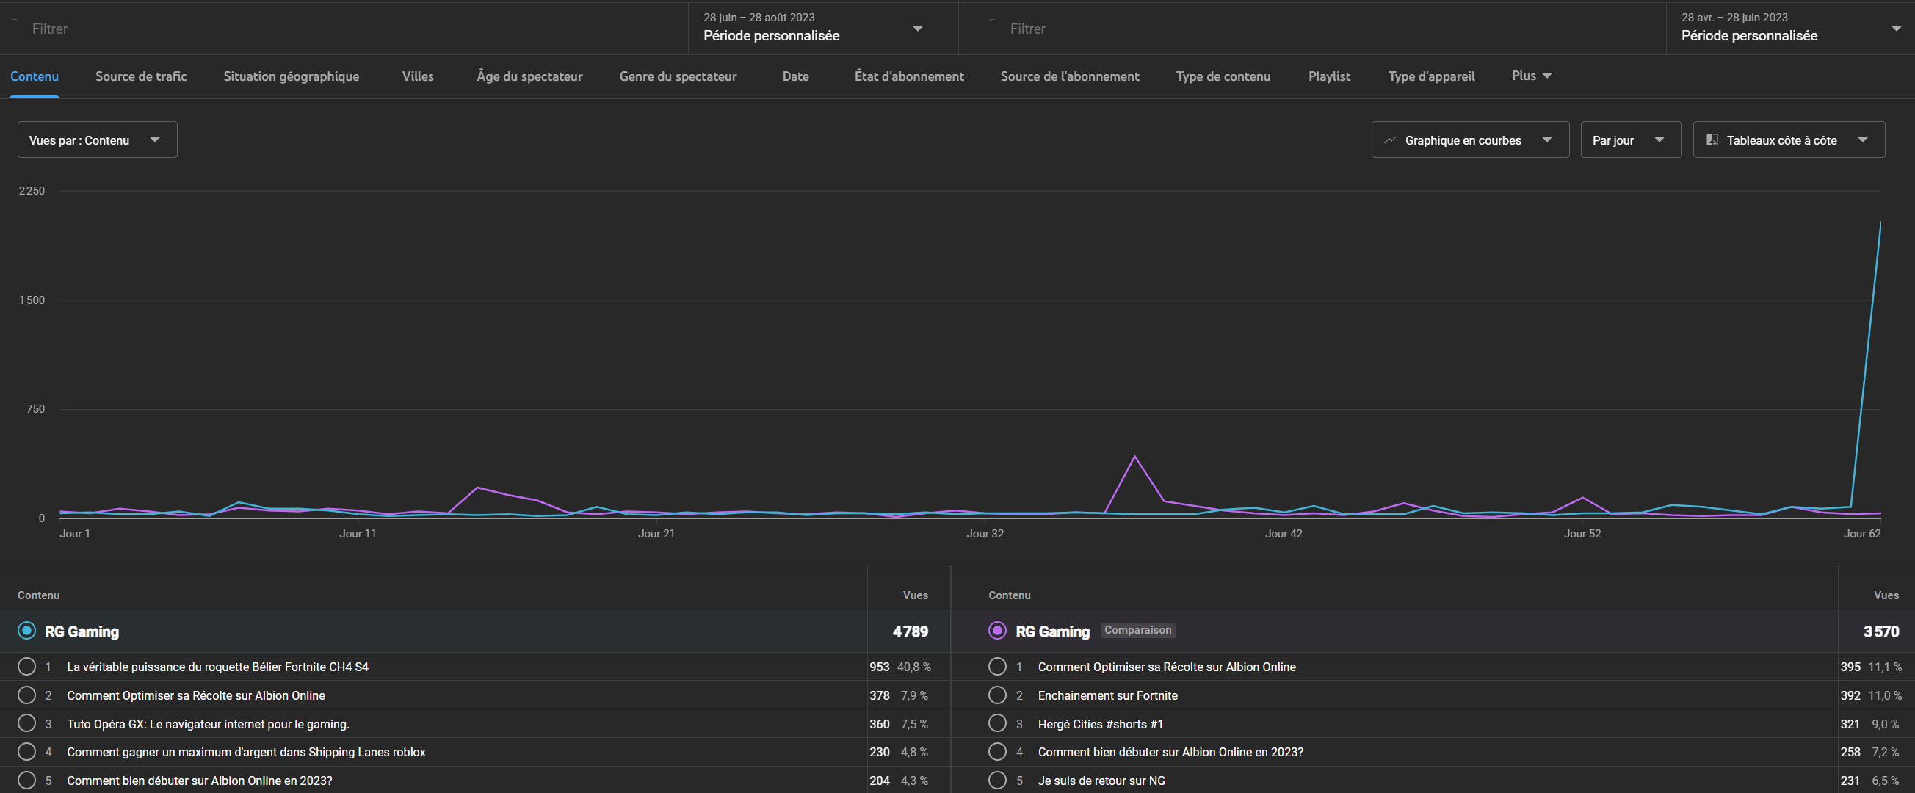Click the left table Contenu column header
The image size is (1915, 793).
pos(39,595)
